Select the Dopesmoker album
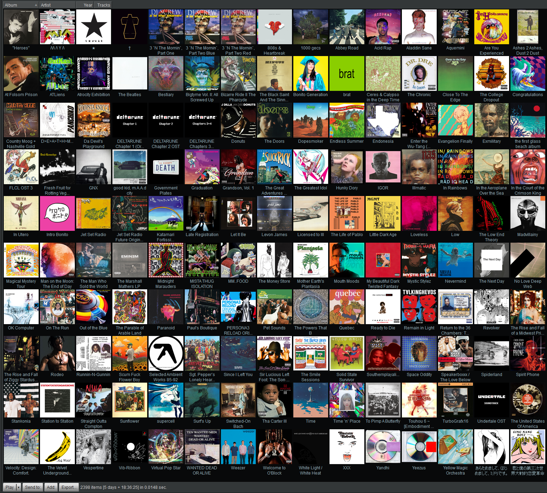 pos(311,120)
